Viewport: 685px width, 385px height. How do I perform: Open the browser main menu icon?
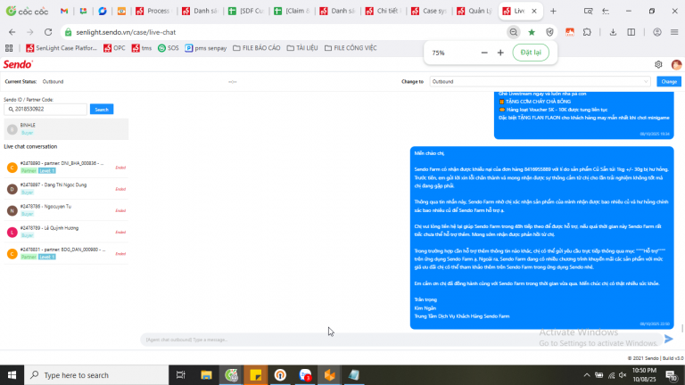coord(674,32)
